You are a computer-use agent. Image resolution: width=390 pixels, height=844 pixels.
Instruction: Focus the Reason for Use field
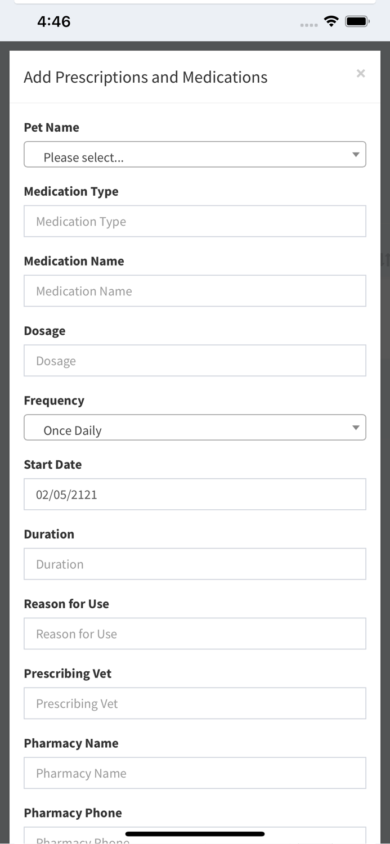(195, 634)
